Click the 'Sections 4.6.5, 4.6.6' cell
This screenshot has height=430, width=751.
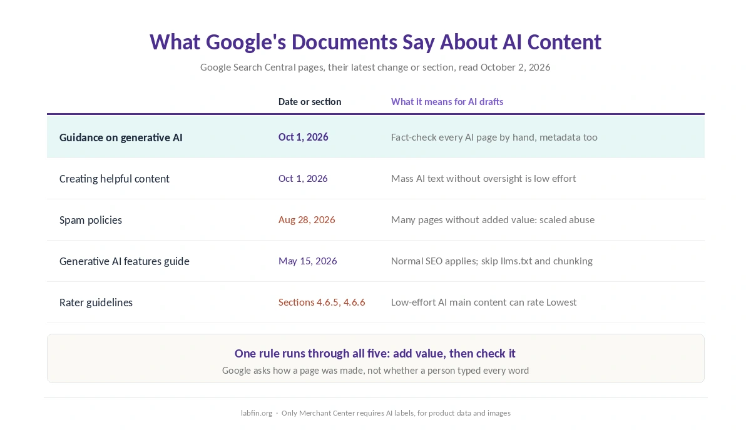[322, 302]
